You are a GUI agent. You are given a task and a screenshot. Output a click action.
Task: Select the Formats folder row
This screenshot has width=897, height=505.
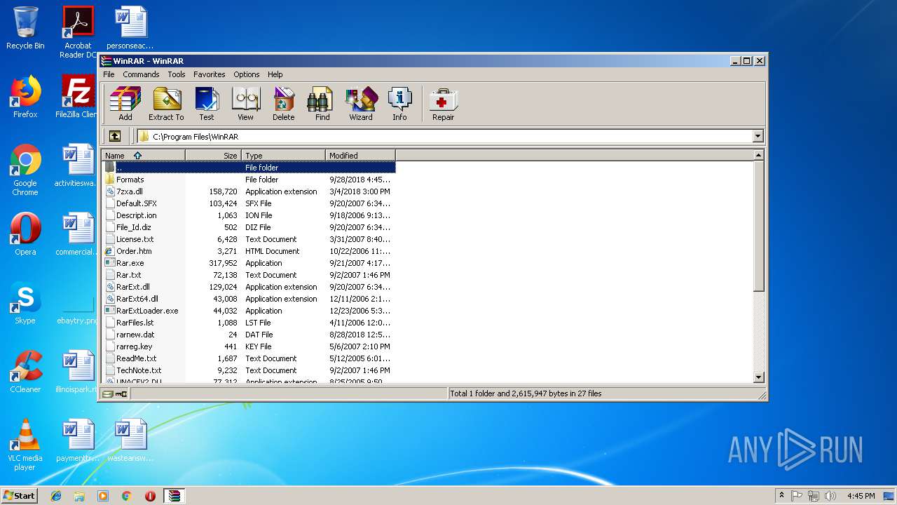click(249, 180)
